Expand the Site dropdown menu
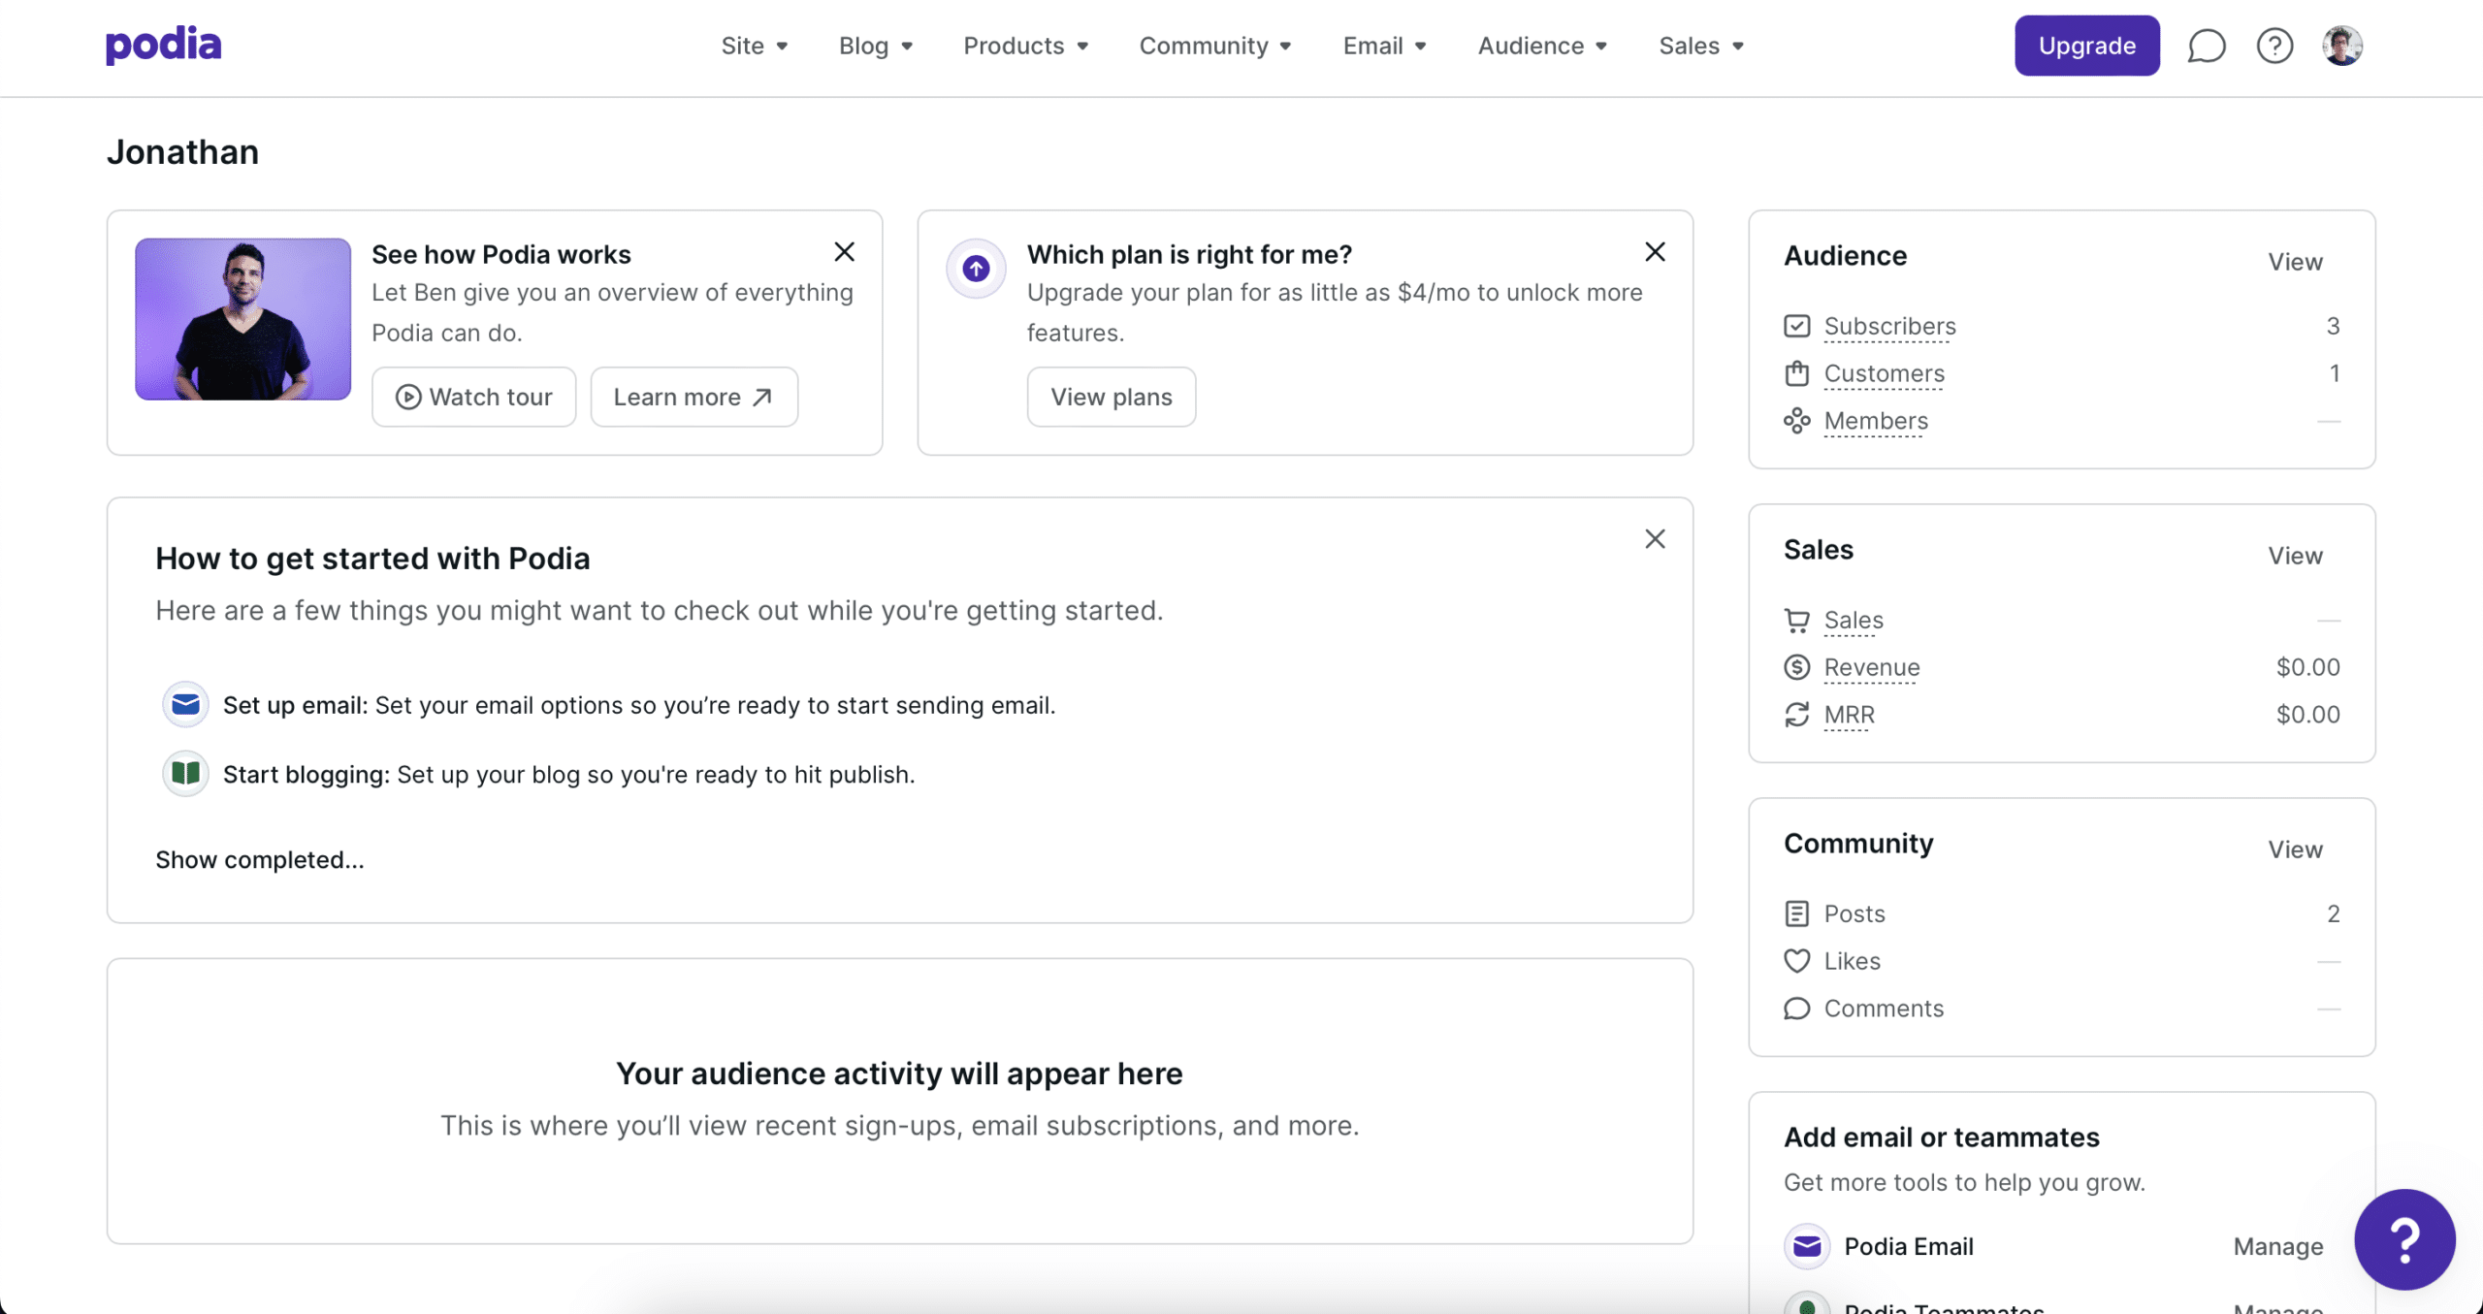The image size is (2483, 1314). tap(755, 46)
